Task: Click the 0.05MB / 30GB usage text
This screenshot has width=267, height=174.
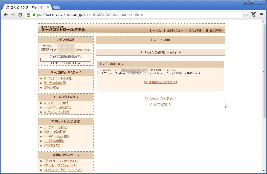Action: (66, 63)
